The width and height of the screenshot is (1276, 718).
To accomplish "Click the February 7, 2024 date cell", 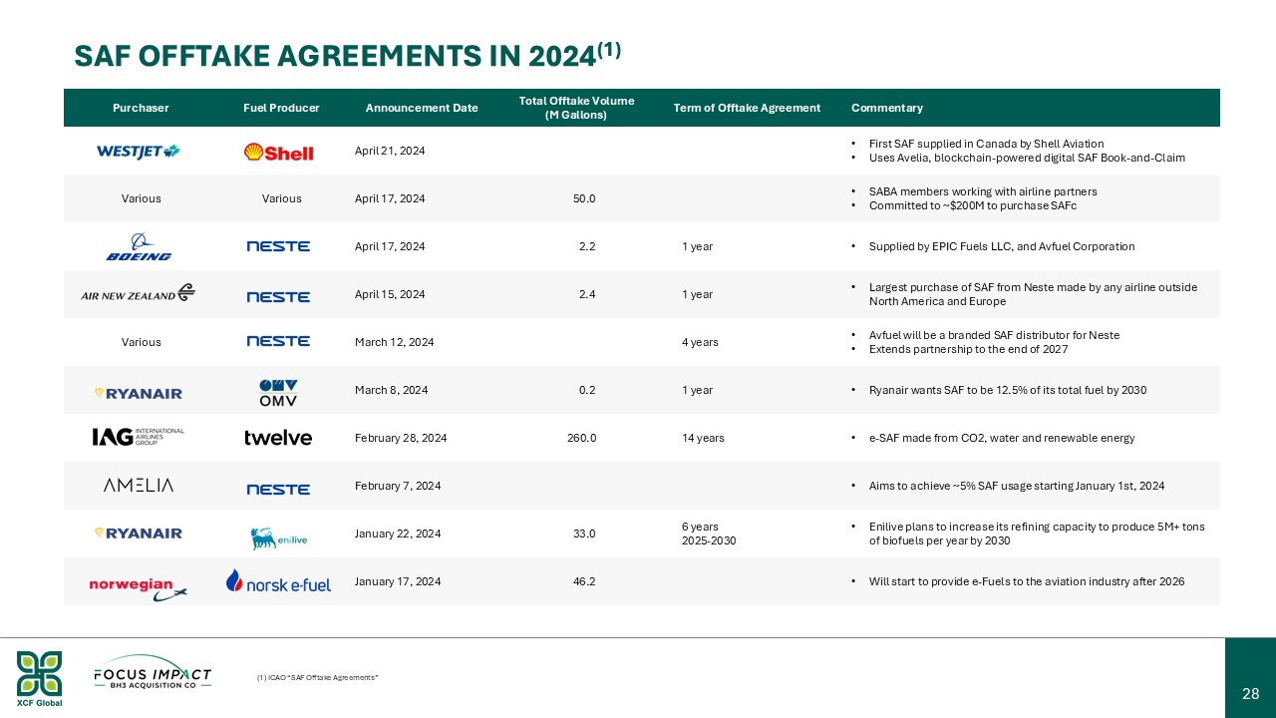I will 398,486.
